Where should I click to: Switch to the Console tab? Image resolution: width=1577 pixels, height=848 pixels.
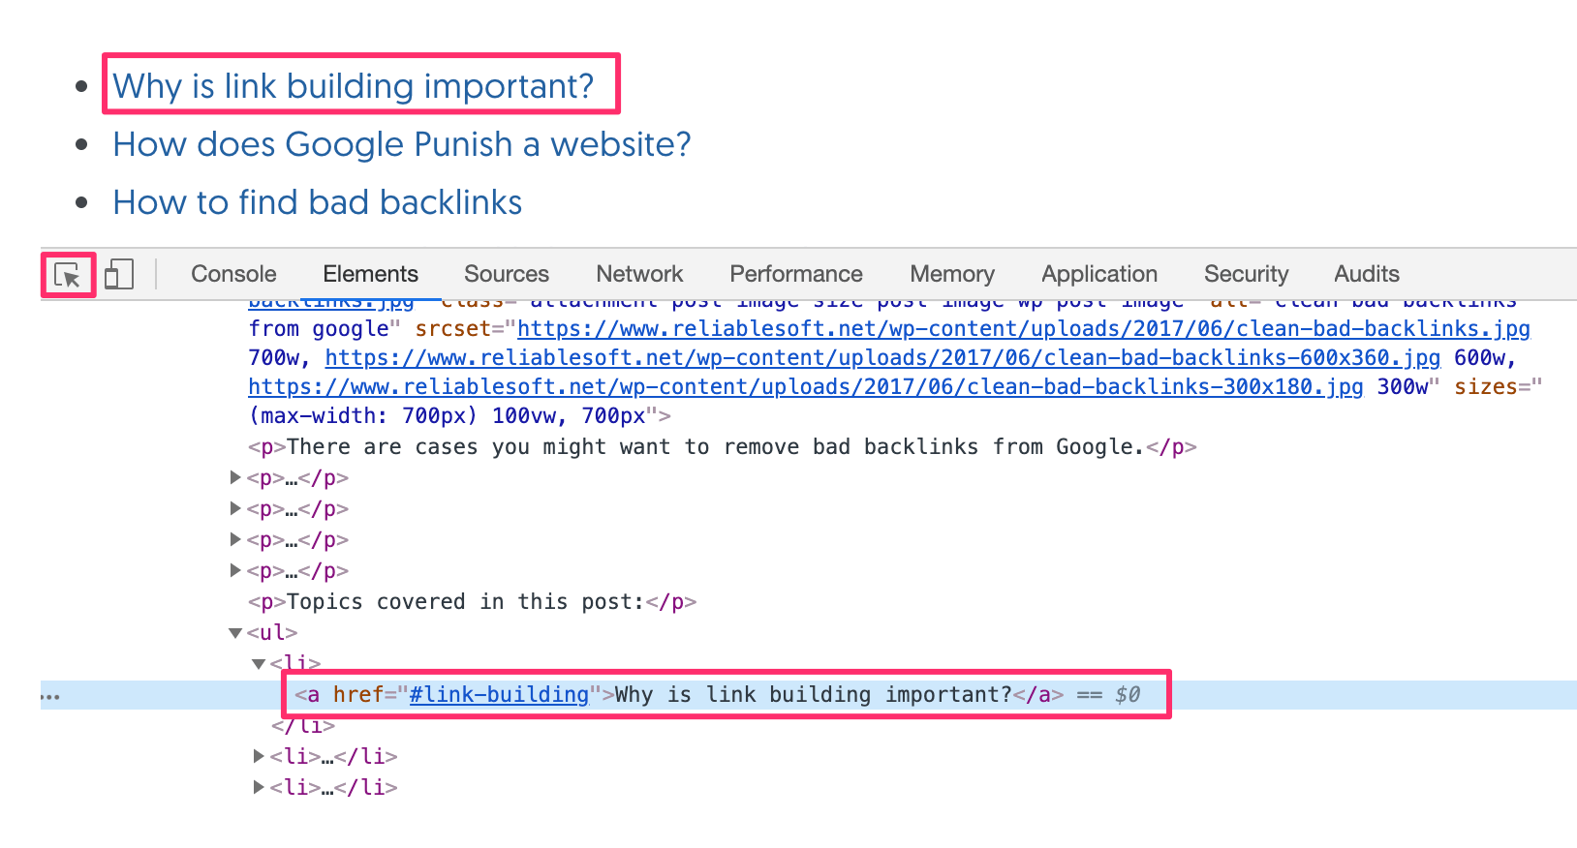(233, 274)
